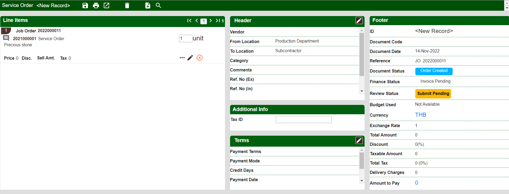Image resolution: width=509 pixels, height=194 pixels.
Task: Go to first page of line items
Action: point(189,21)
